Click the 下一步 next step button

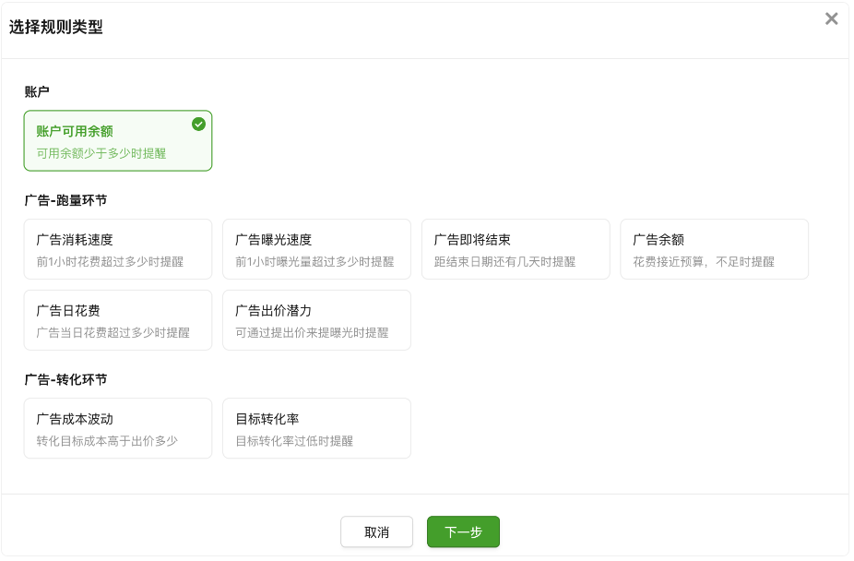tap(463, 531)
